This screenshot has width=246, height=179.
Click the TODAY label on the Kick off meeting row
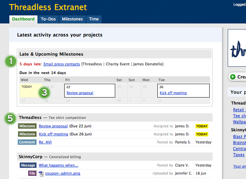(202, 134)
